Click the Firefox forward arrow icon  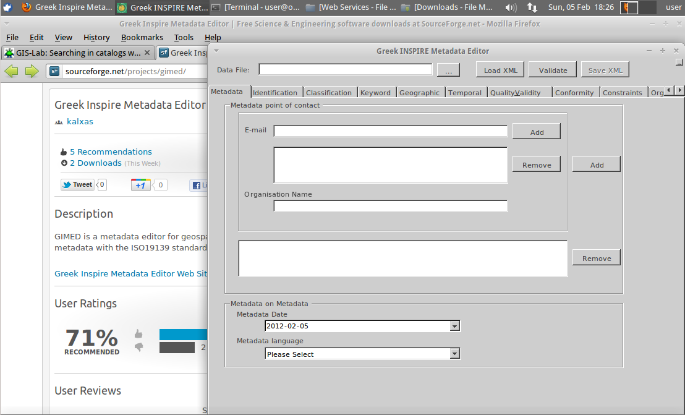tap(32, 71)
